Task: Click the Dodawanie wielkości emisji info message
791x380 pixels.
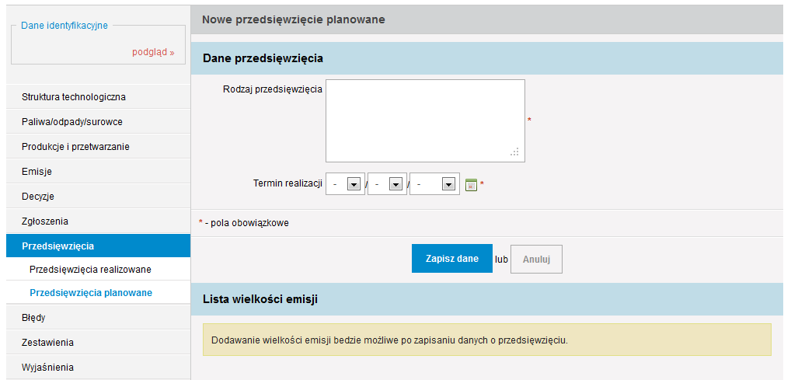Action: [487, 340]
